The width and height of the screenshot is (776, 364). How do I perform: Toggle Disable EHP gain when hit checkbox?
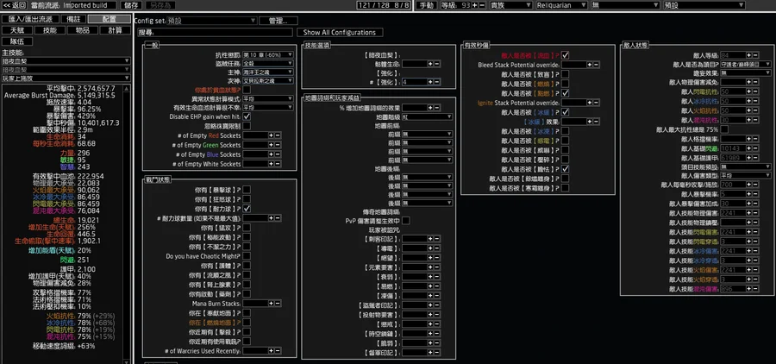(247, 116)
